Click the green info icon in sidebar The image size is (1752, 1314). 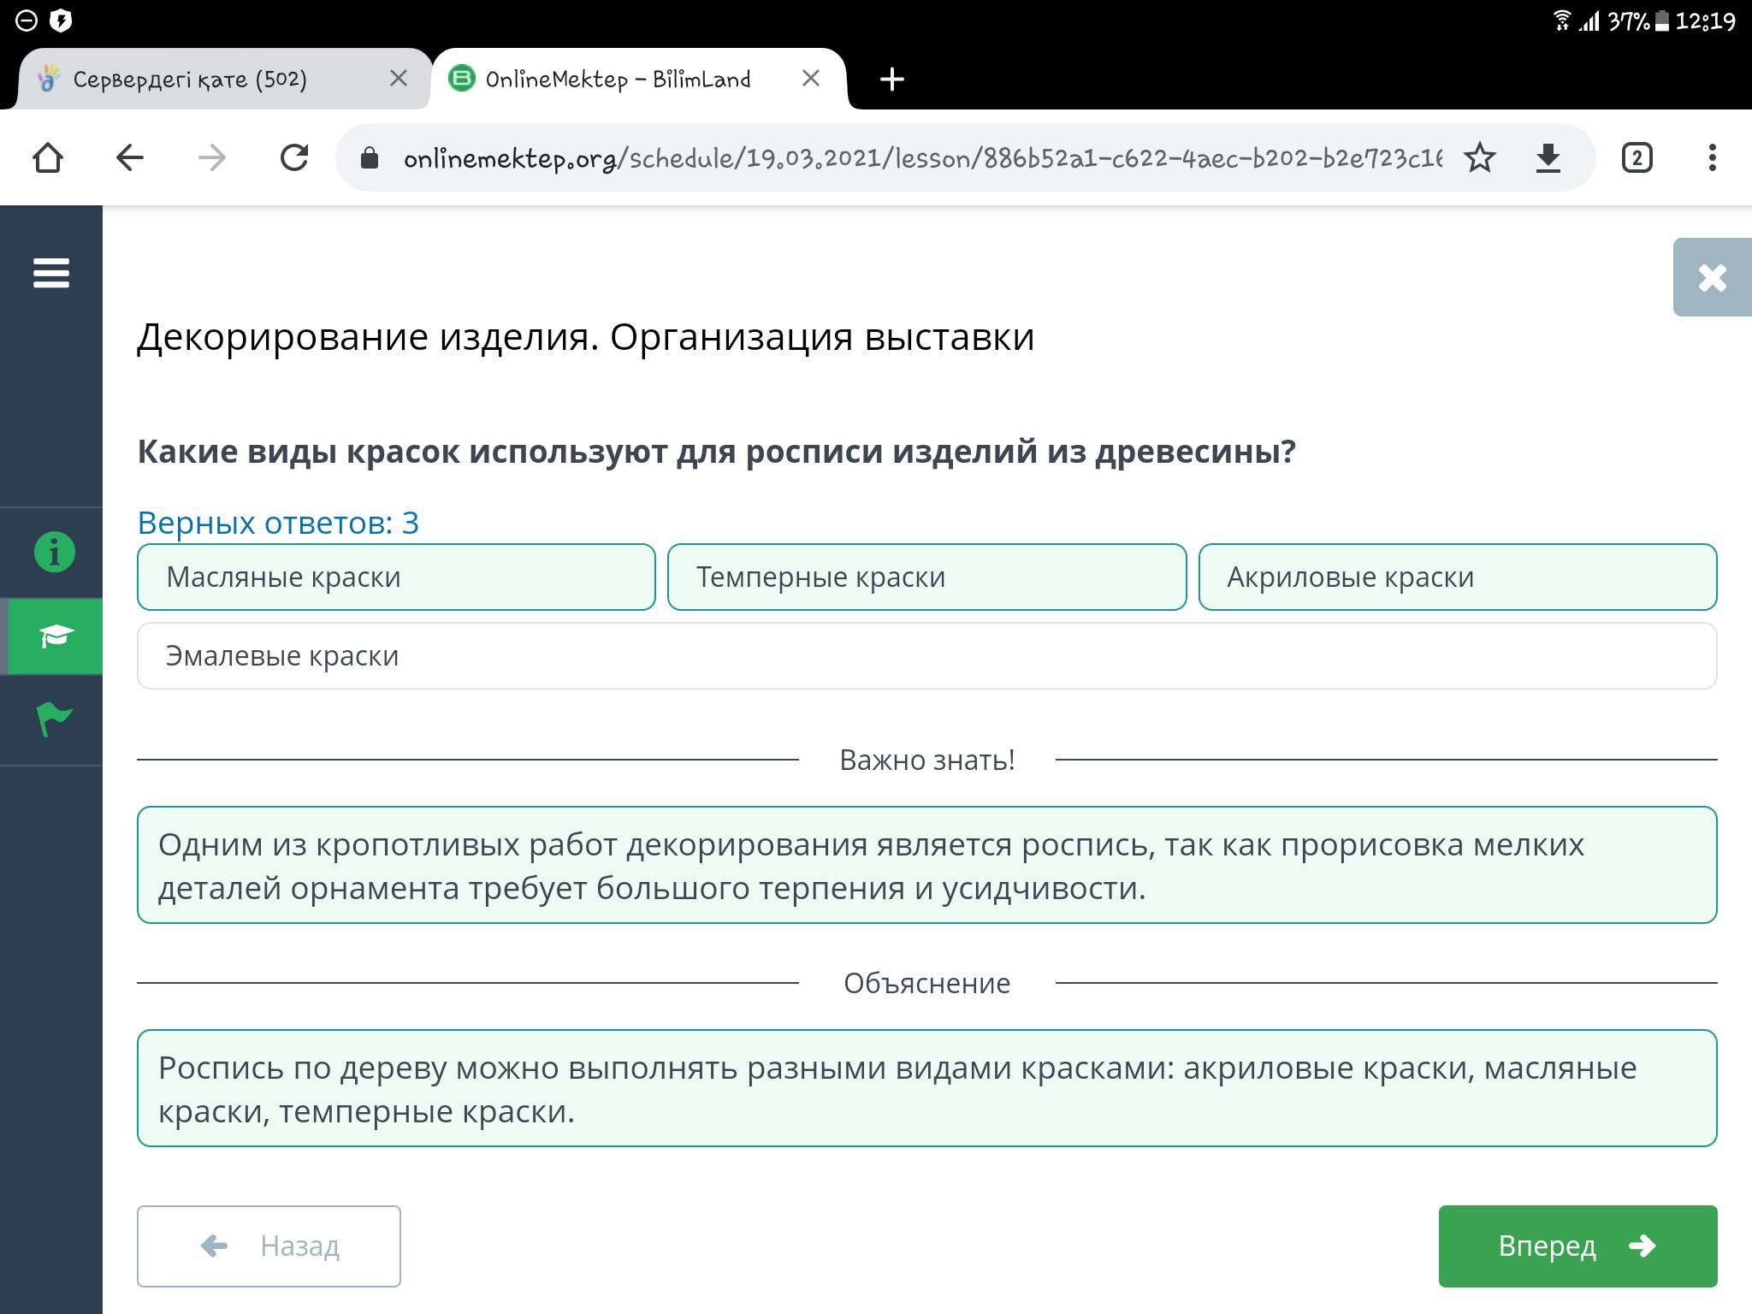[55, 552]
